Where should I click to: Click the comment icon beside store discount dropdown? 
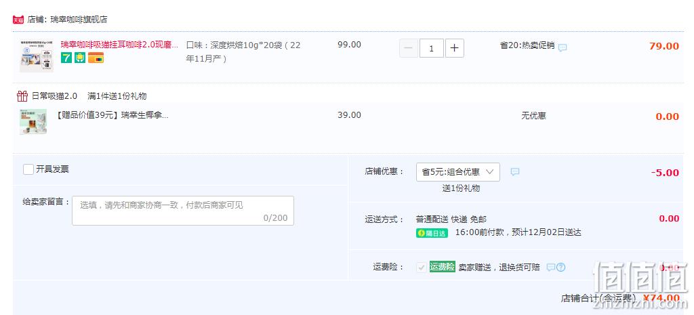click(x=515, y=171)
